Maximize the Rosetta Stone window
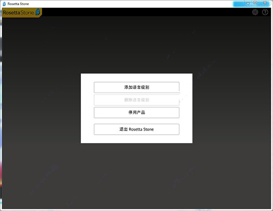The height and width of the screenshot is (211, 273). pos(255,3)
